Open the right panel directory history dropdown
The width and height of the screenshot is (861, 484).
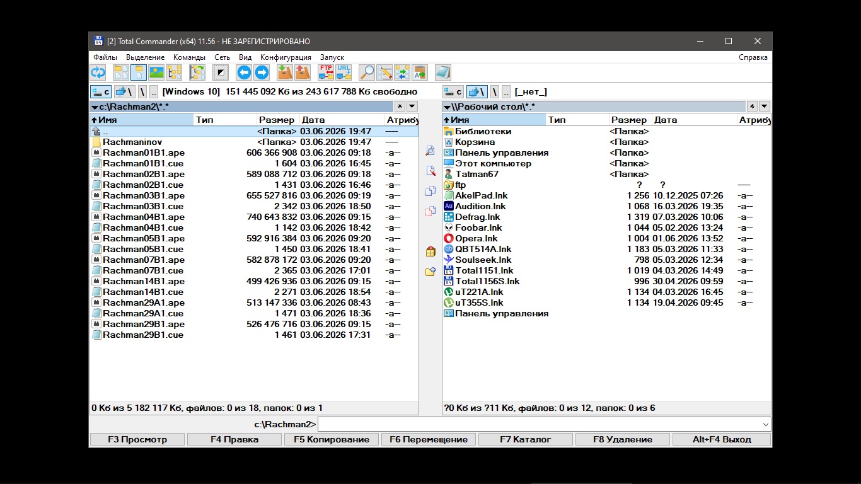[x=764, y=107]
